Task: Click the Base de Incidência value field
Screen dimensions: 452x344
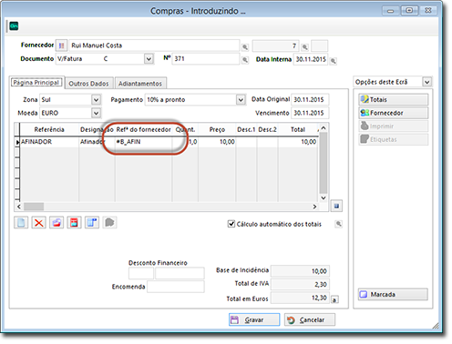Action: point(300,271)
